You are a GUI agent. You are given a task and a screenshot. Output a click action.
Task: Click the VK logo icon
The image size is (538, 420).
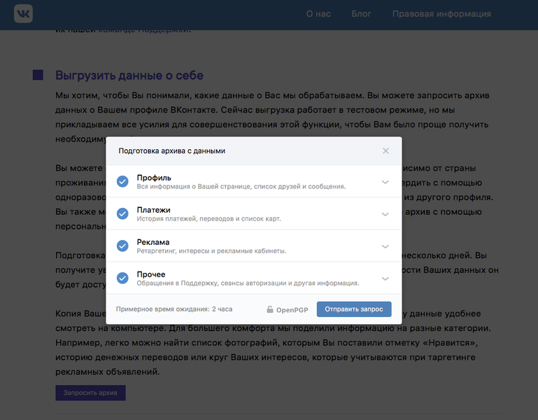[x=23, y=14]
